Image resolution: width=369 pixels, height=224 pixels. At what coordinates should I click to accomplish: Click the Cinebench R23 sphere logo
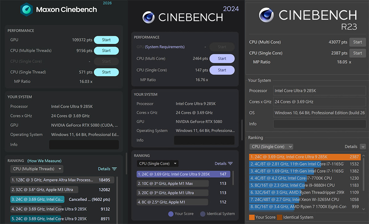click(x=266, y=15)
